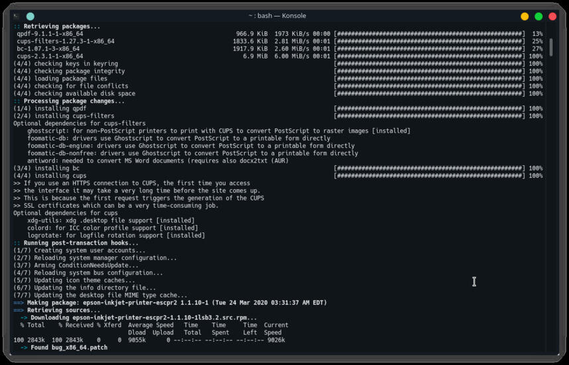Click the 'foomatic-db-engine:' dependency line
This screenshot has width=569, height=365.
point(191,145)
